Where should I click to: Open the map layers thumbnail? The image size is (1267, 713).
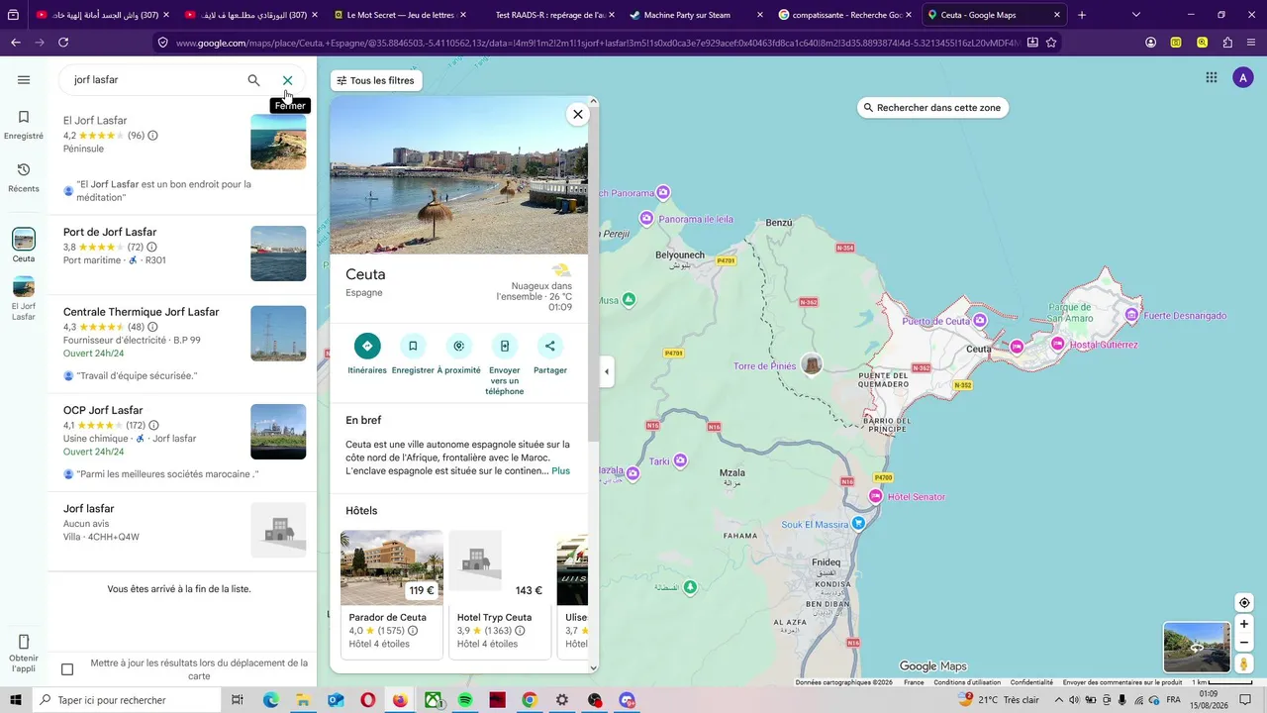1197,647
